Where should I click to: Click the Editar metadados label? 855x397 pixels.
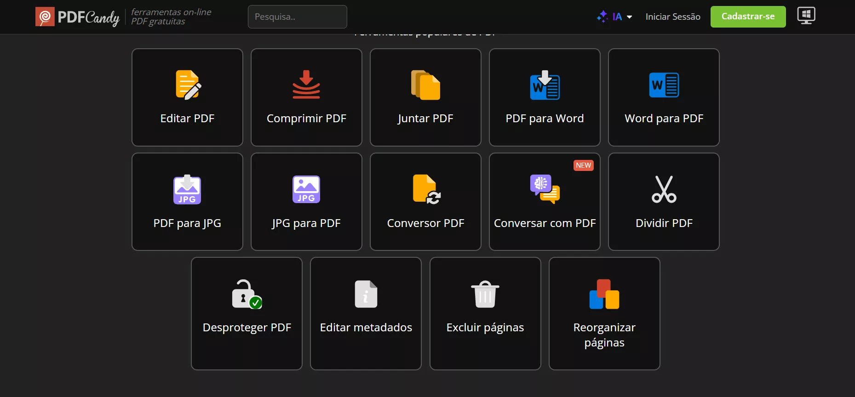click(366, 328)
